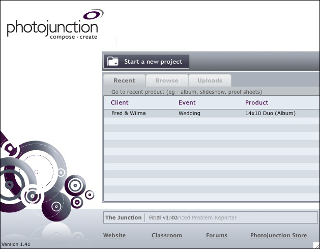Click the Start a new project button

click(x=146, y=61)
